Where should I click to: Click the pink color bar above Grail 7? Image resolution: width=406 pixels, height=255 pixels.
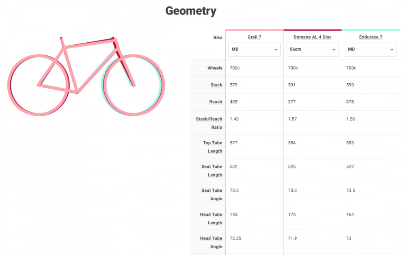click(254, 30)
